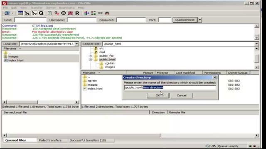Toggle synchronized browsing icon
The height and width of the screenshot is (149, 266).
(100, 13)
